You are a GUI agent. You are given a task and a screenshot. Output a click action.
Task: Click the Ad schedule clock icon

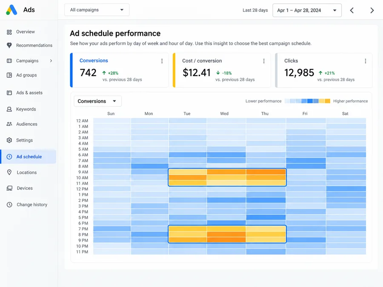[9, 156]
